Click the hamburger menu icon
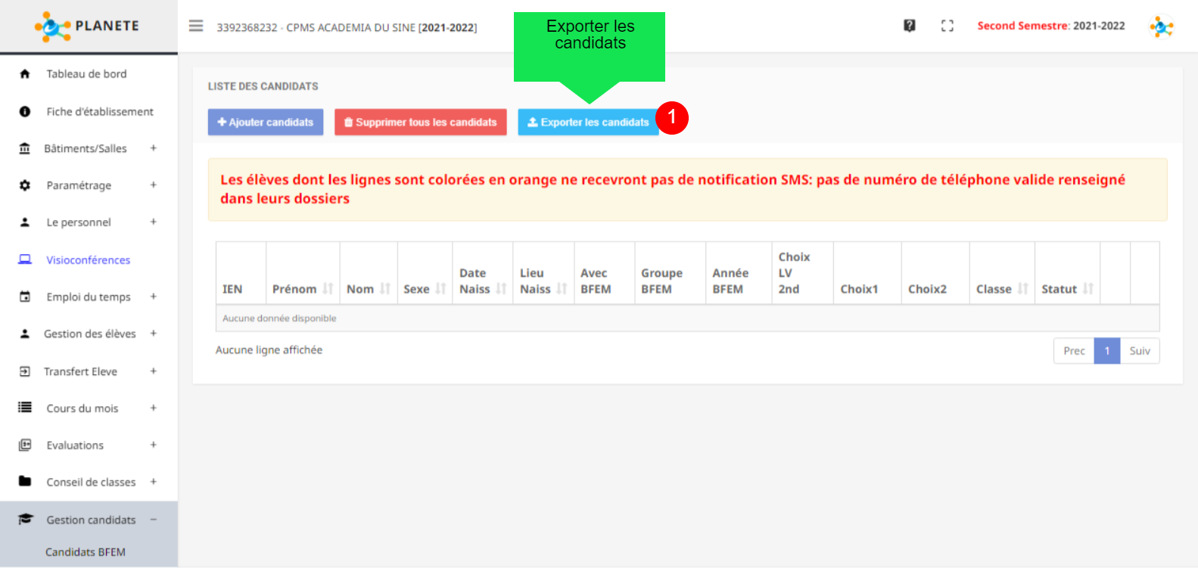 [x=196, y=26]
